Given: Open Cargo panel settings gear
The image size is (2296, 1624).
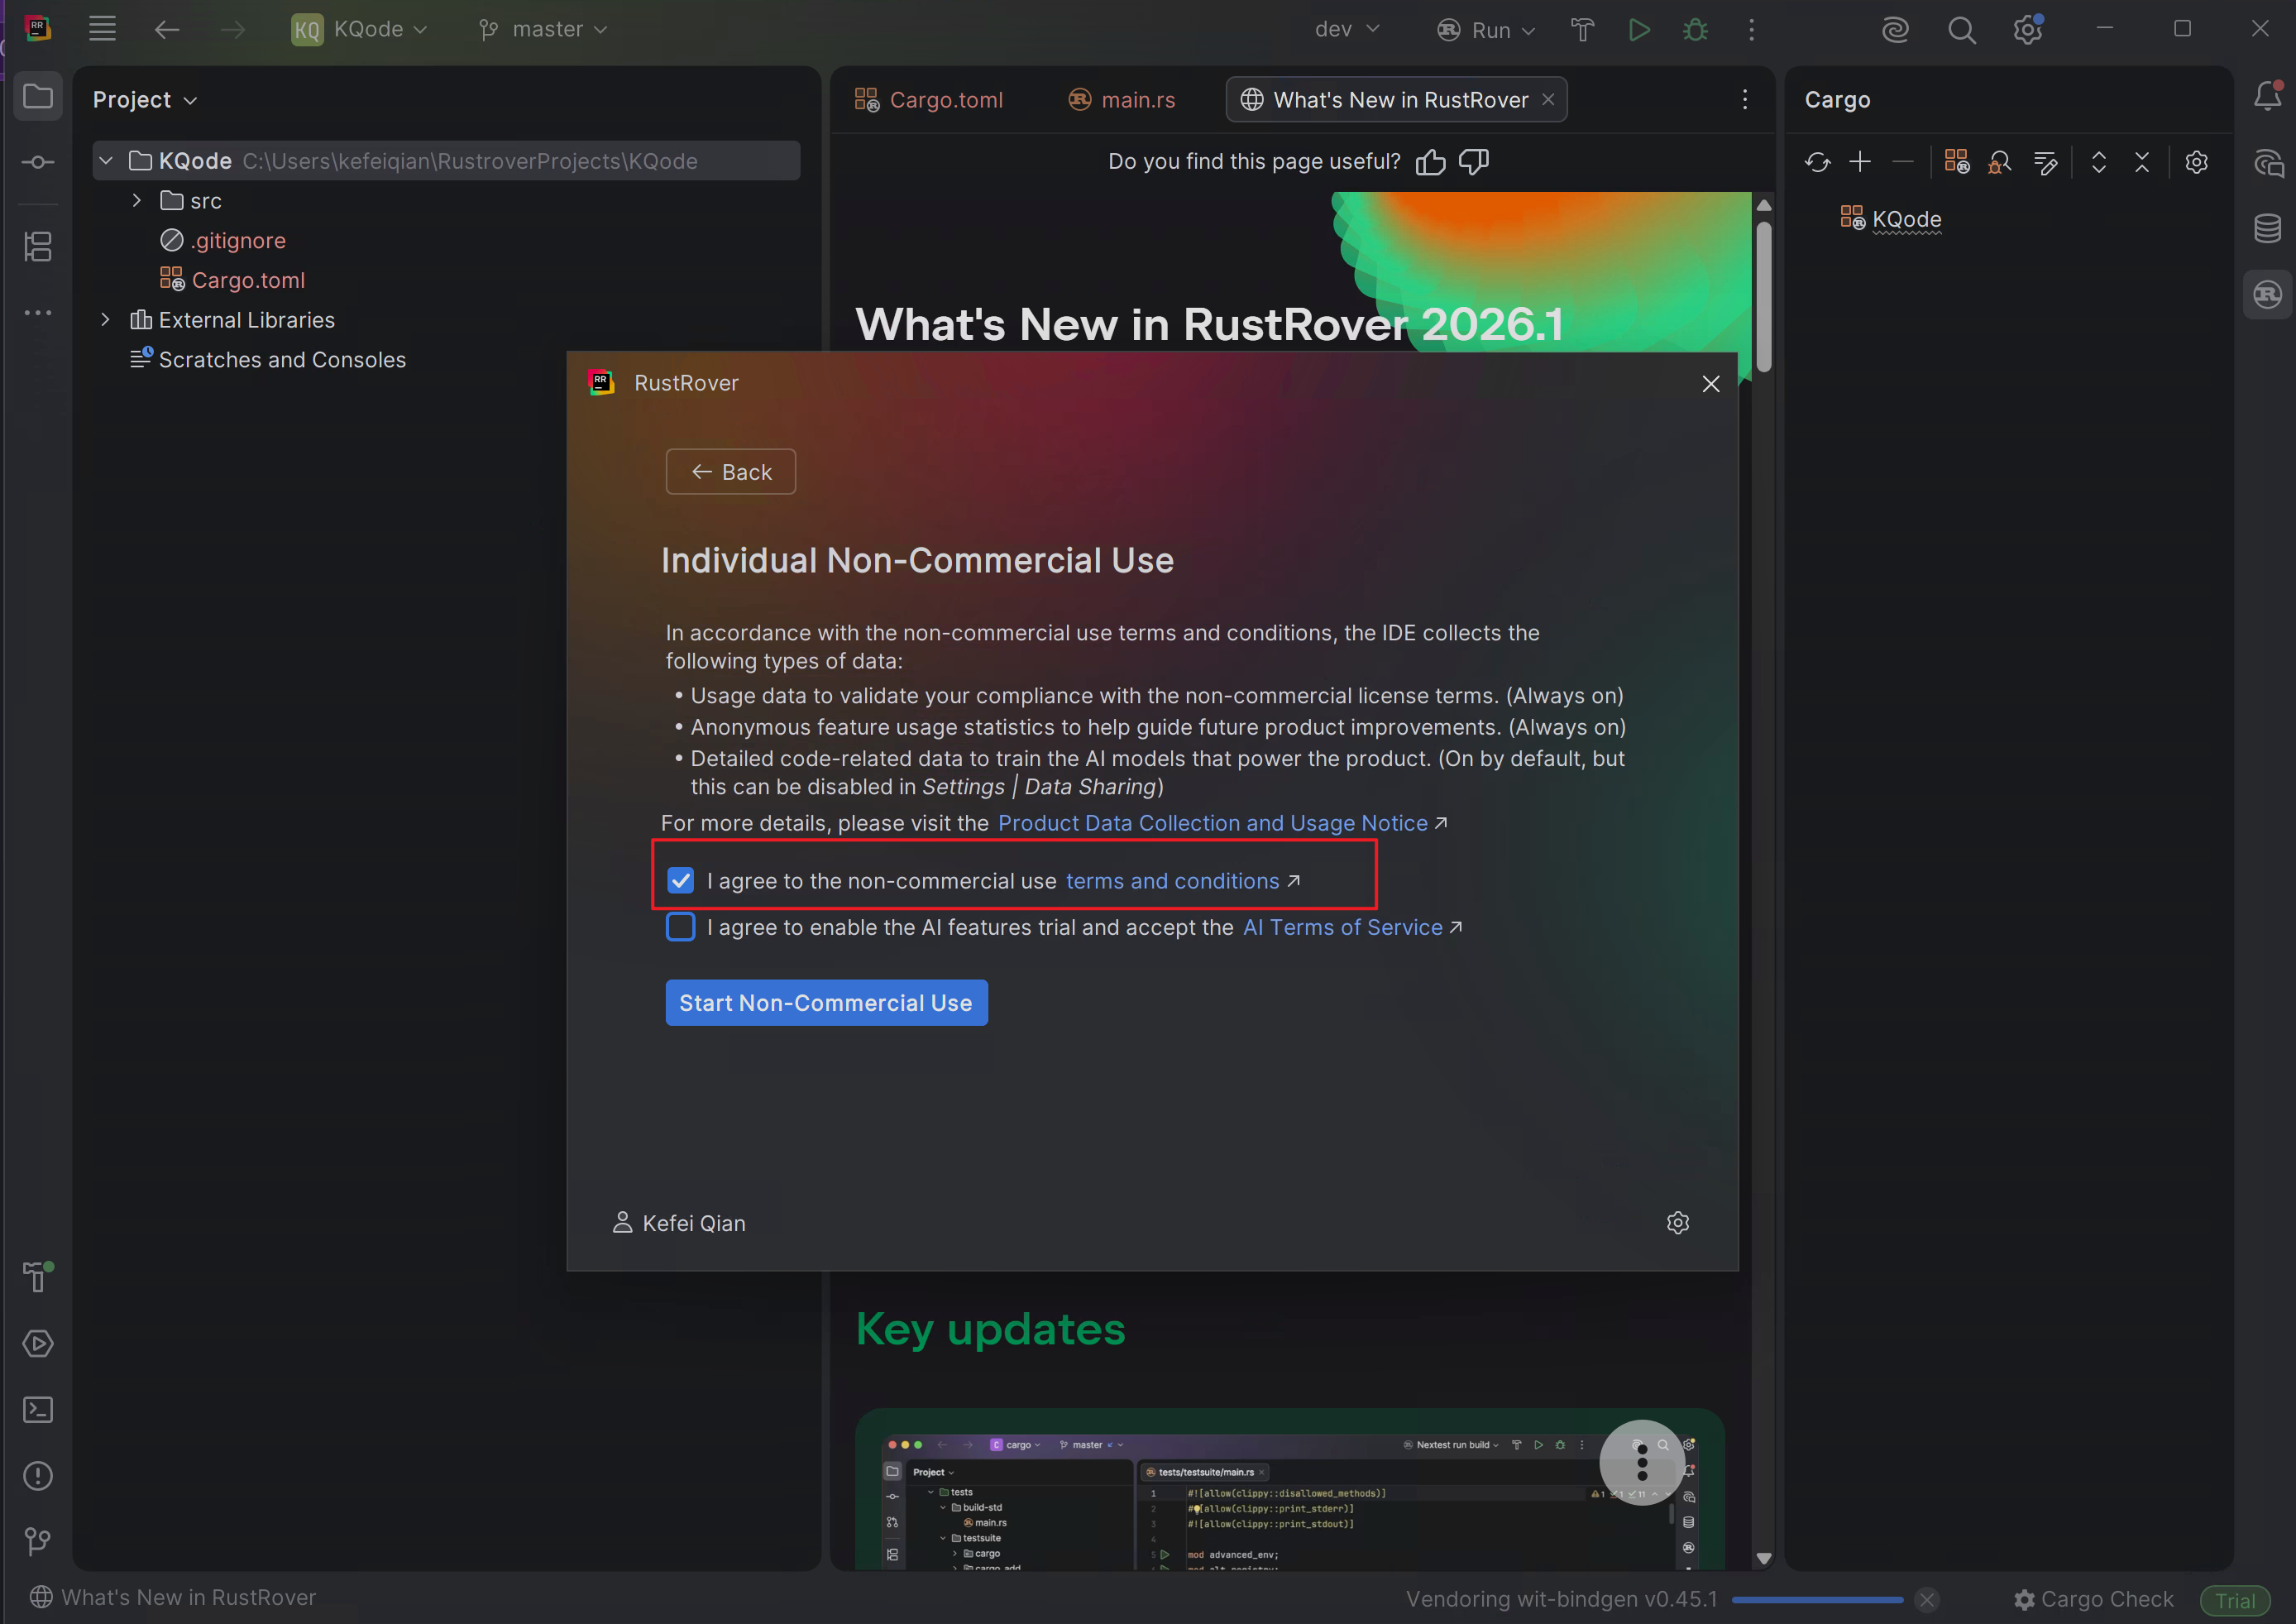Looking at the screenshot, I should pos(2196,162).
